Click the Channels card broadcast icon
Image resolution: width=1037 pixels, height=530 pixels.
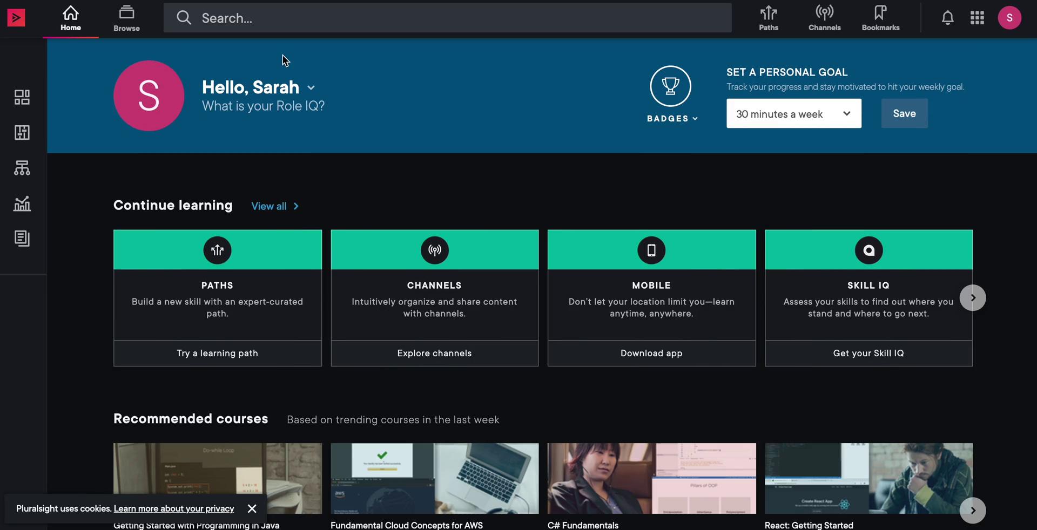tap(435, 250)
